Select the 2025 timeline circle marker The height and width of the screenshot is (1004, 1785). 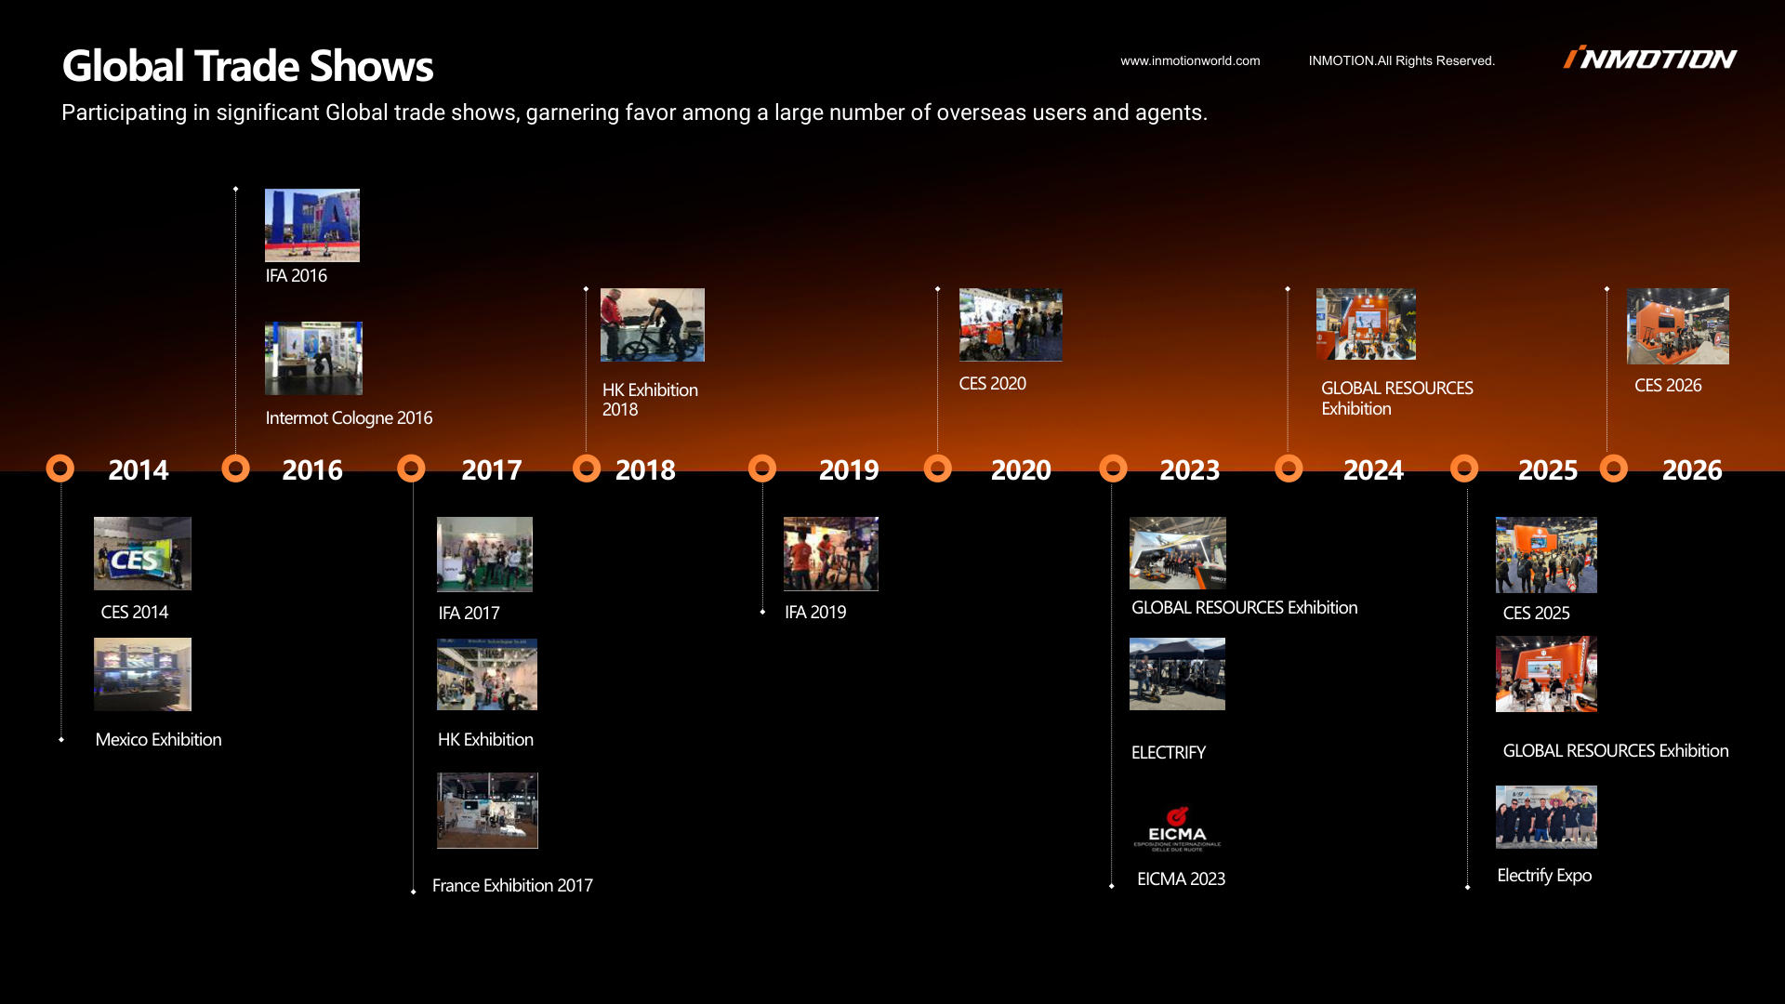click(x=1464, y=469)
